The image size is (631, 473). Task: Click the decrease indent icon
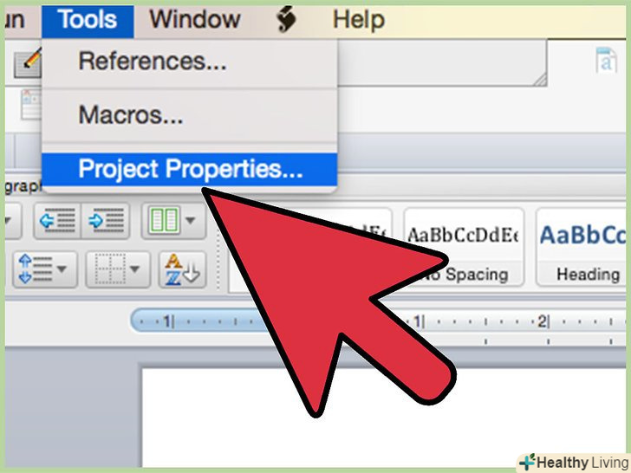[x=57, y=221]
